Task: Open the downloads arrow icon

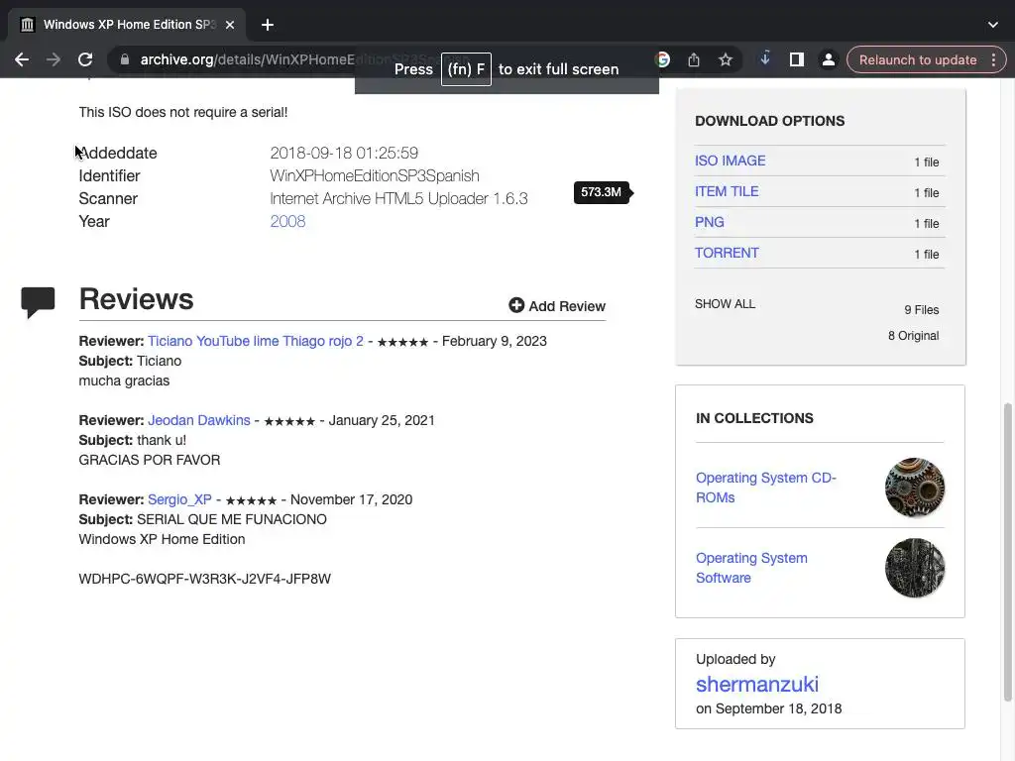Action: [765, 58]
